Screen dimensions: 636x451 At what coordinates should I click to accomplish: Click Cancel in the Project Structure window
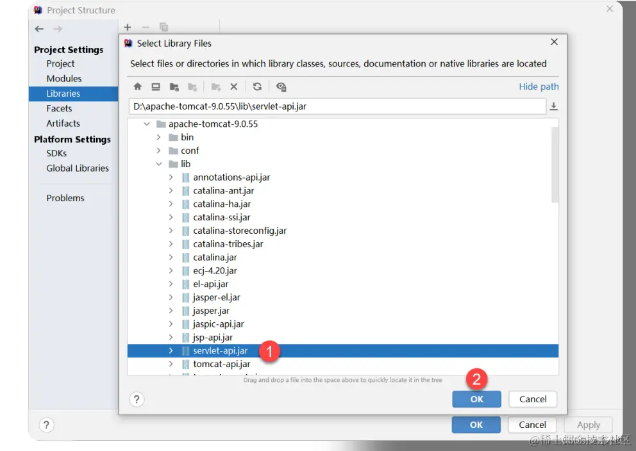(532, 425)
